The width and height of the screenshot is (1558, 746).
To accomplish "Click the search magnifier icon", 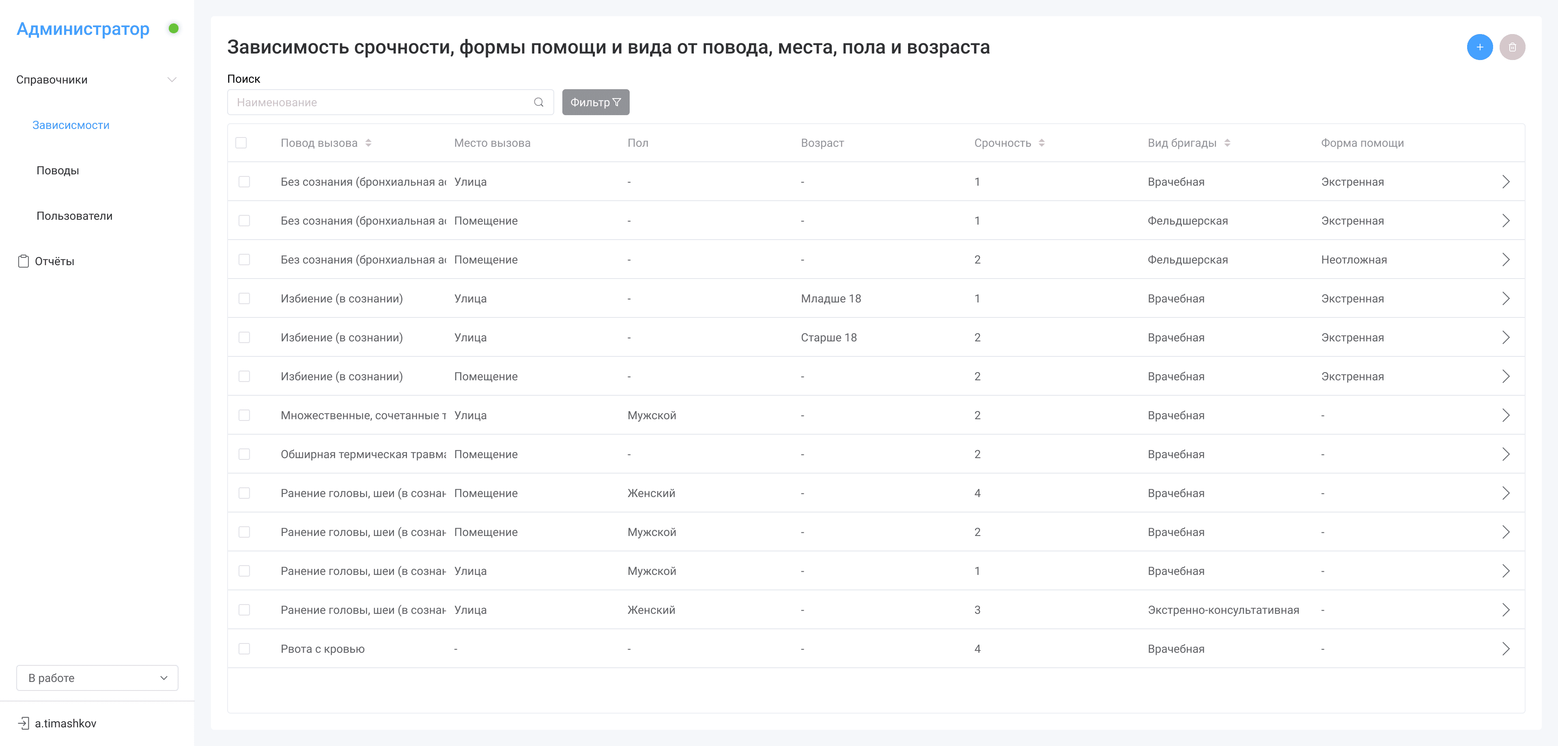I will pos(538,102).
